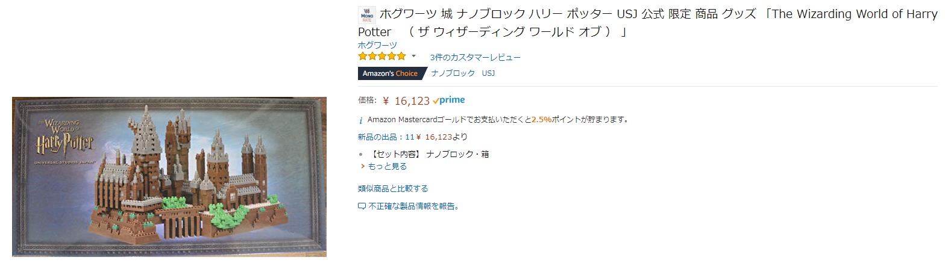Click the Amazon's Choice badge

click(390, 73)
